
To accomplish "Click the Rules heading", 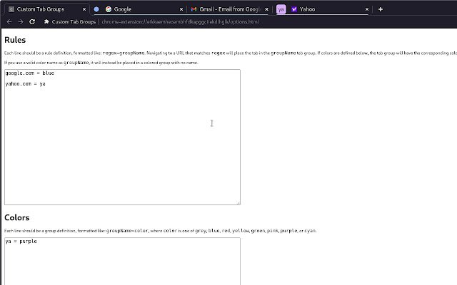I will 15,40.
